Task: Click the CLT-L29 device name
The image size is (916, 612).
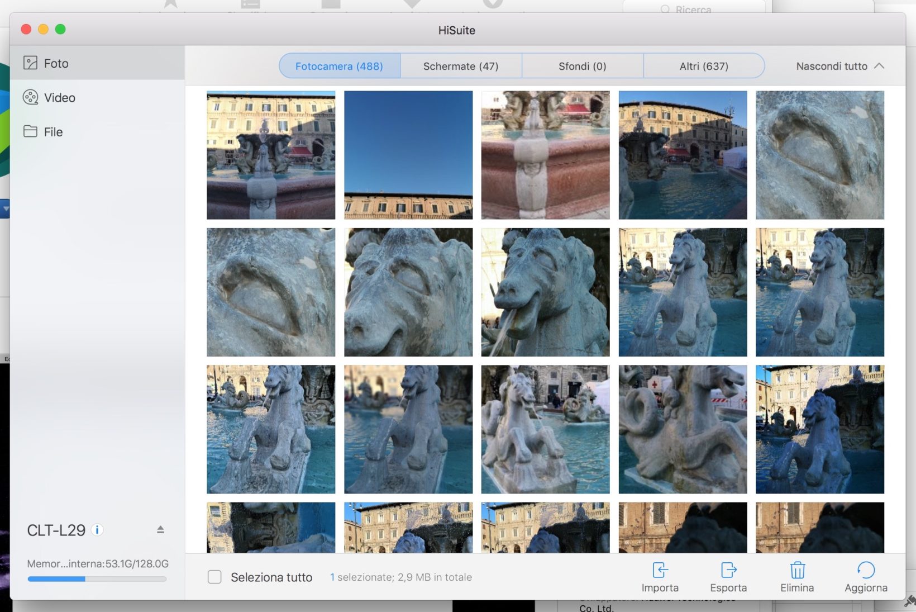Action: [x=56, y=530]
